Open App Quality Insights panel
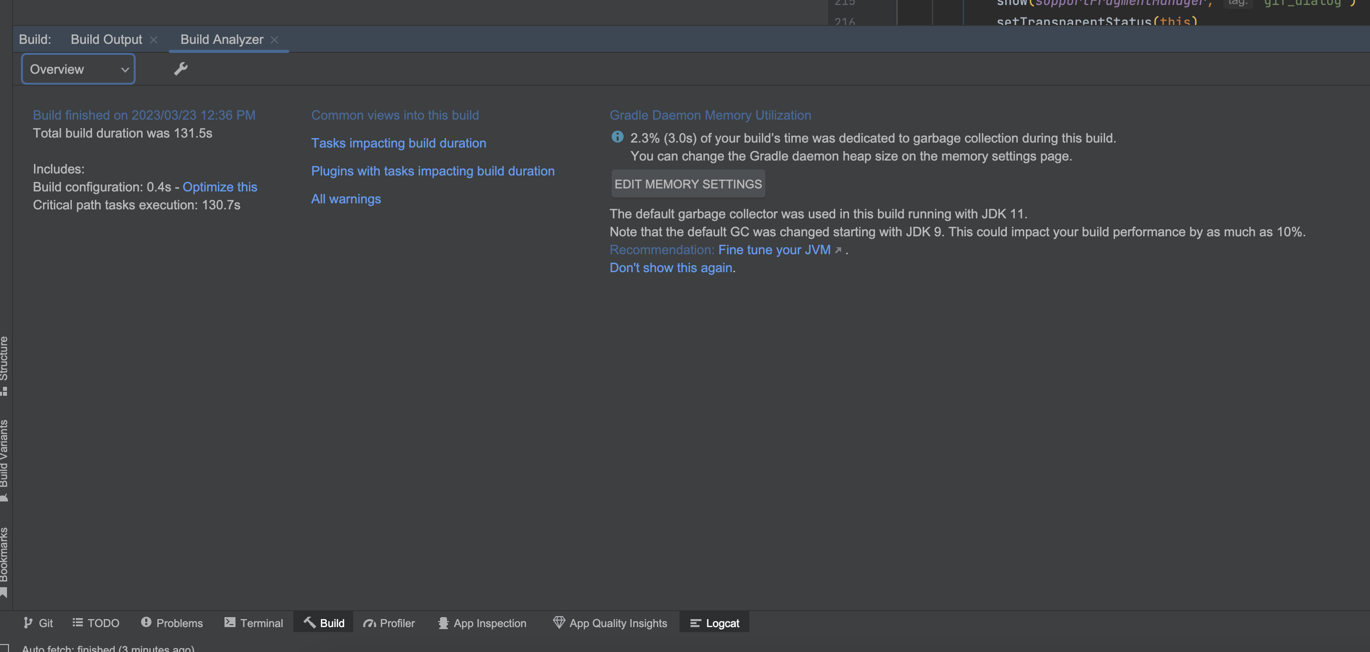 tap(610, 623)
